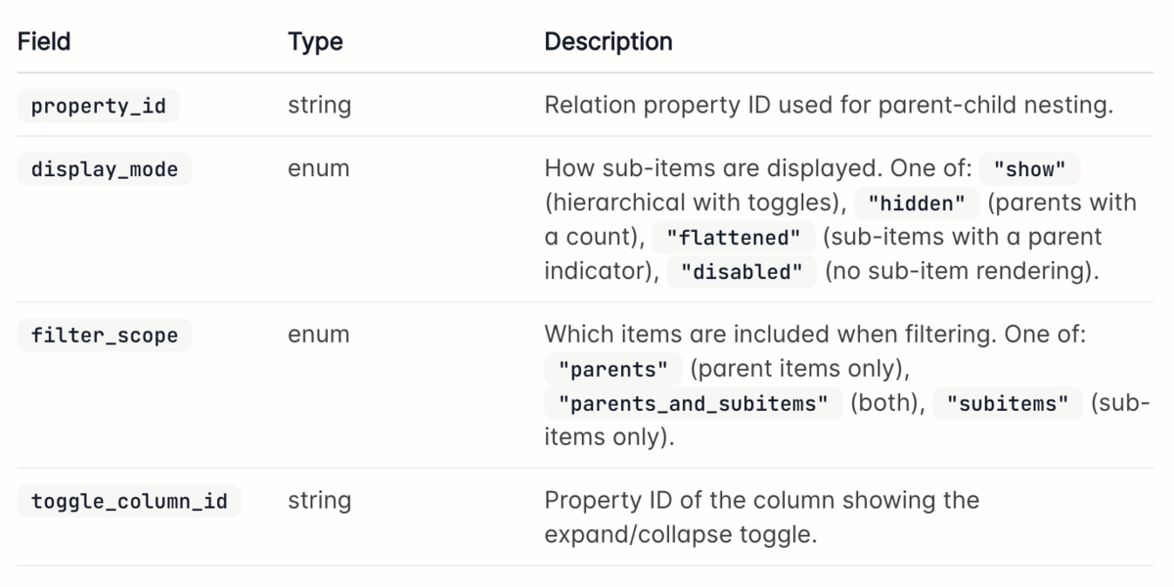Image resolution: width=1174 pixels, height=587 pixels.
Task: Click the "disabled" enum value code chip
Action: (x=742, y=272)
